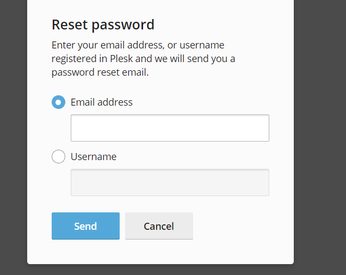The height and width of the screenshot is (275, 346).
Task: Click dark overlay right of the dialog
Action: click(x=320, y=132)
